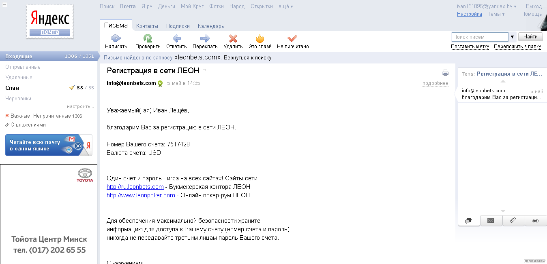Open the Переложить в папку menu
Viewport: 547px width, 264px height.
517,46
